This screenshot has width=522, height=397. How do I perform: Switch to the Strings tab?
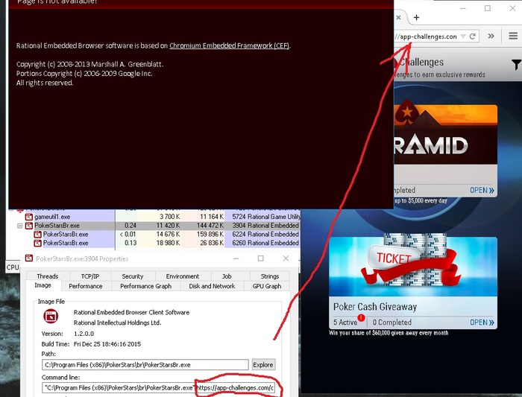click(270, 276)
